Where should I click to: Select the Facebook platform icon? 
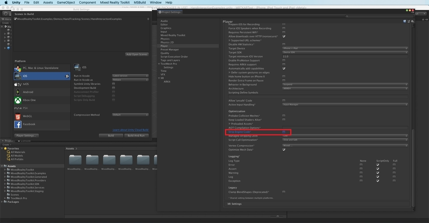click(18, 124)
